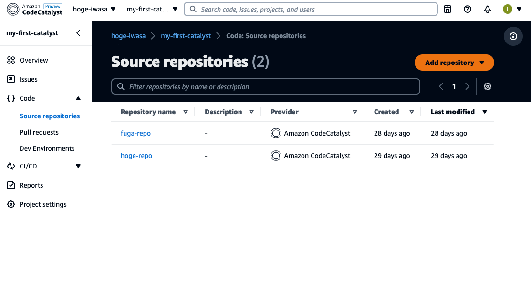Viewport: 531px width, 284px height.
Task: Go to Overview in the sidebar
Action: (34, 60)
